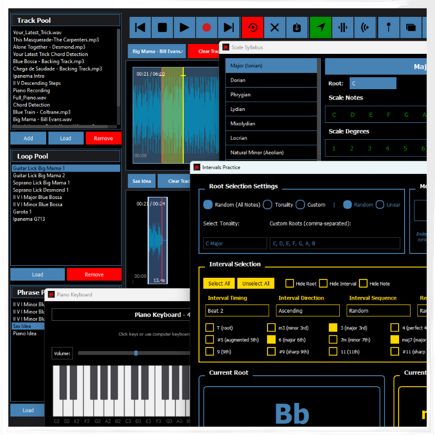Expand the Select Tonality C Major dropdown
Viewport: 435px width, 435px height.
[x=235, y=243]
